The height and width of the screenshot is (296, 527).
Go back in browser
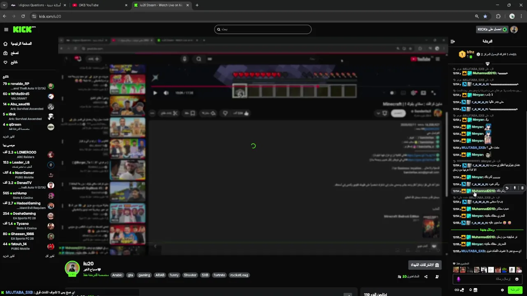(x=5, y=16)
